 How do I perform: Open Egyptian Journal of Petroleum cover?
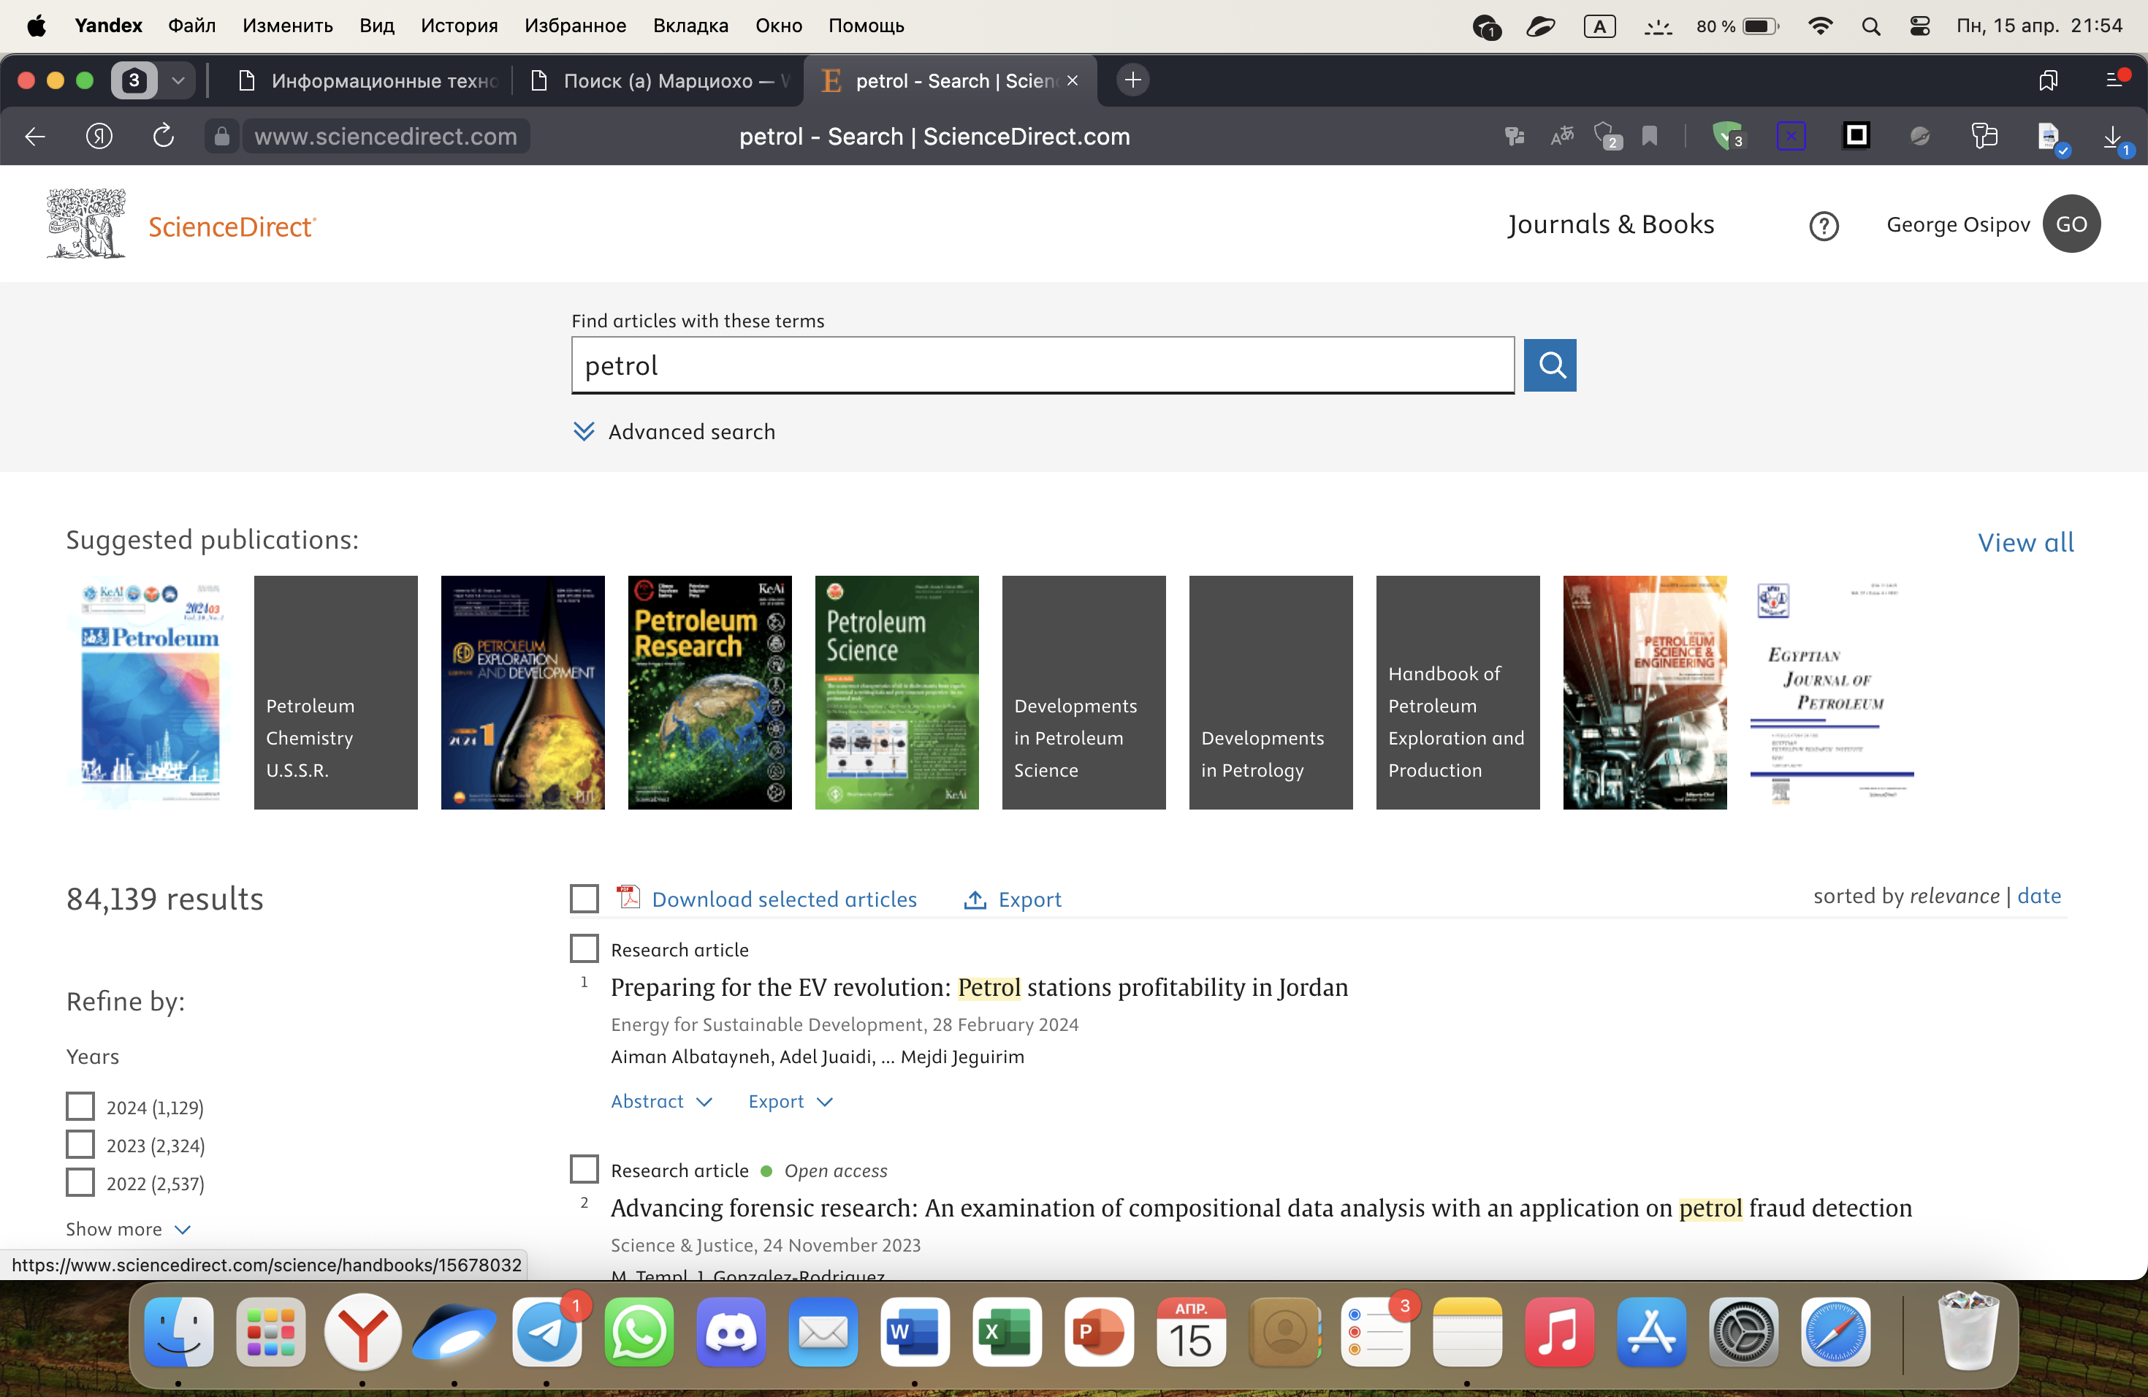1832,692
